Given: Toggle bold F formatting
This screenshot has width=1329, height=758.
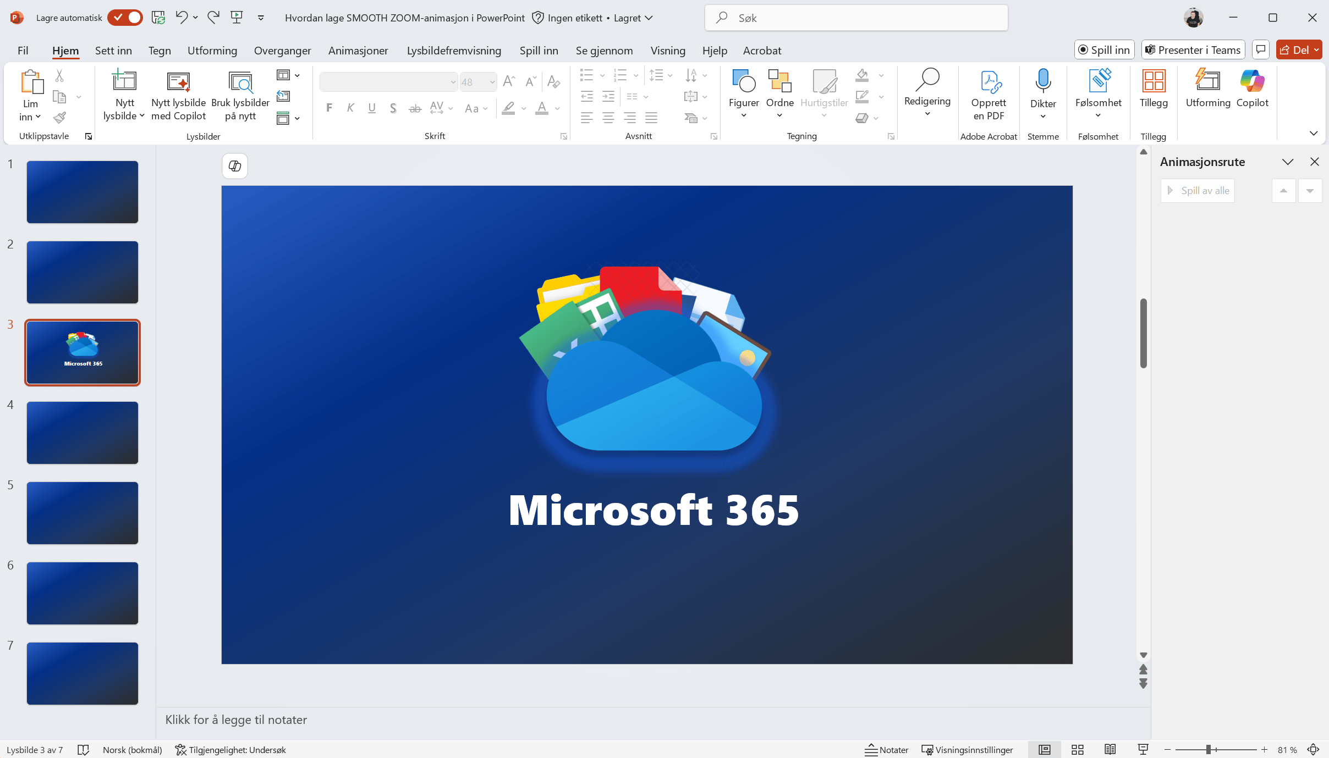Looking at the screenshot, I should click(329, 108).
